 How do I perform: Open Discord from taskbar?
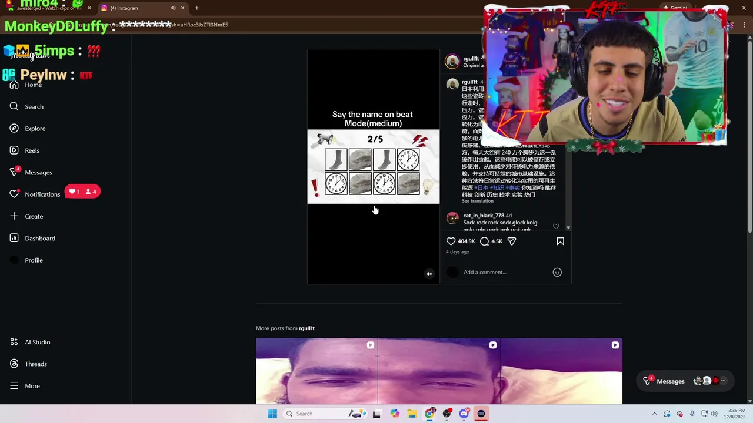pos(464,414)
